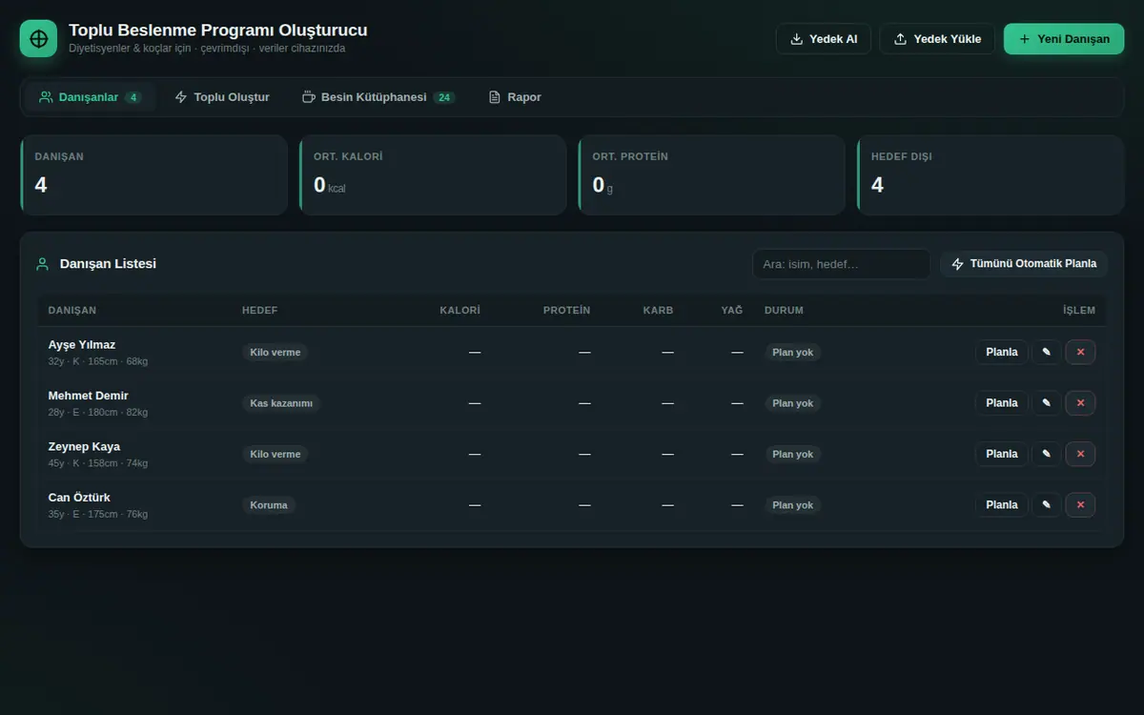The image size is (1144, 715).
Task: Click the Ort. Kalori stat card
Action: [433, 174]
